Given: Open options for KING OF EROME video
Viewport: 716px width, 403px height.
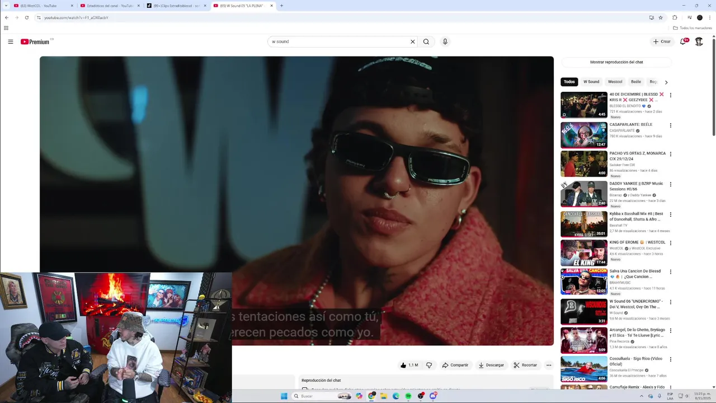Looking at the screenshot, I should click(x=670, y=243).
